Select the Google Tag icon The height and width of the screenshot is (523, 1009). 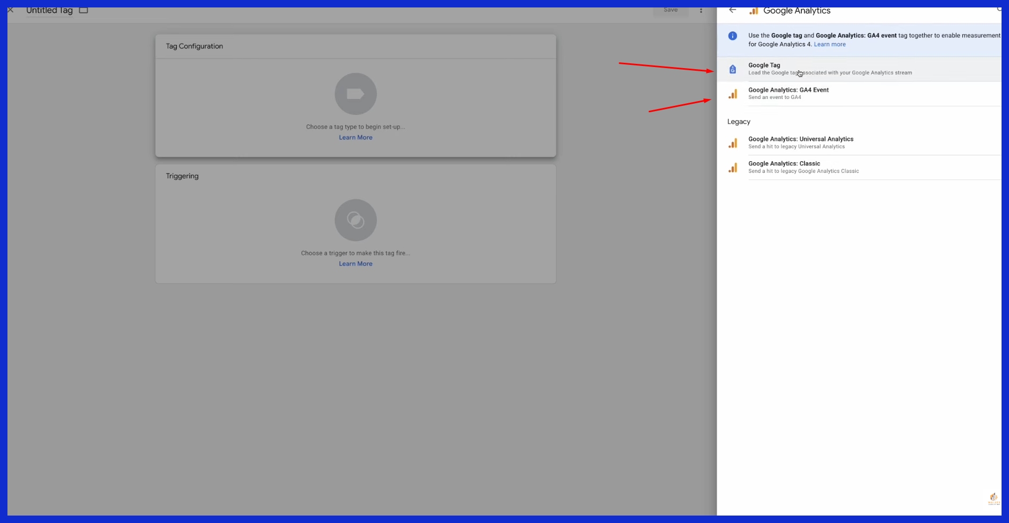[733, 69]
